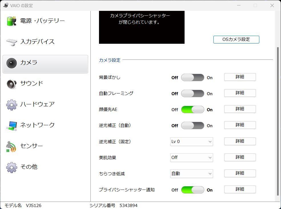Image resolution: width=281 pixels, height=209 pixels.
Task: Click the network computer icon
Action: click(12, 126)
